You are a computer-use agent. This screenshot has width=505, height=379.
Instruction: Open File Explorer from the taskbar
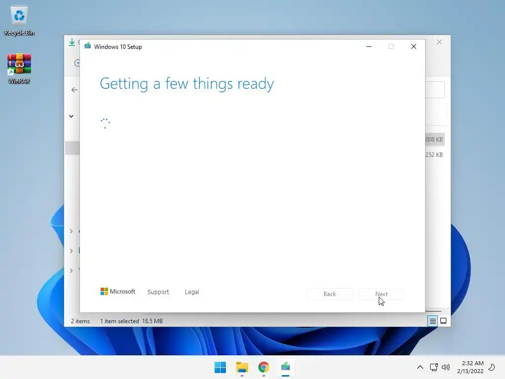click(x=242, y=367)
